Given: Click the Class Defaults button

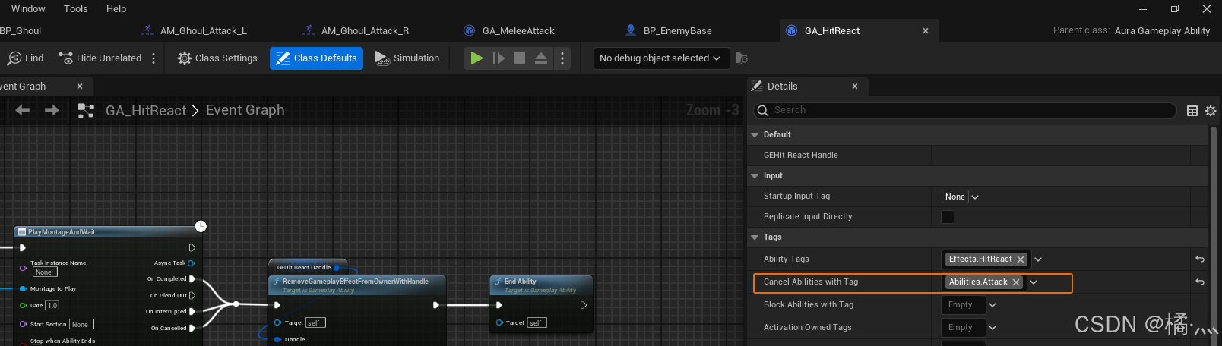Looking at the screenshot, I should (x=316, y=58).
